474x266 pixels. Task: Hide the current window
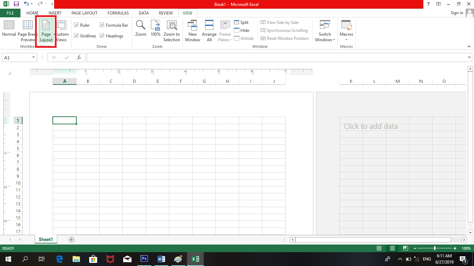pos(242,30)
